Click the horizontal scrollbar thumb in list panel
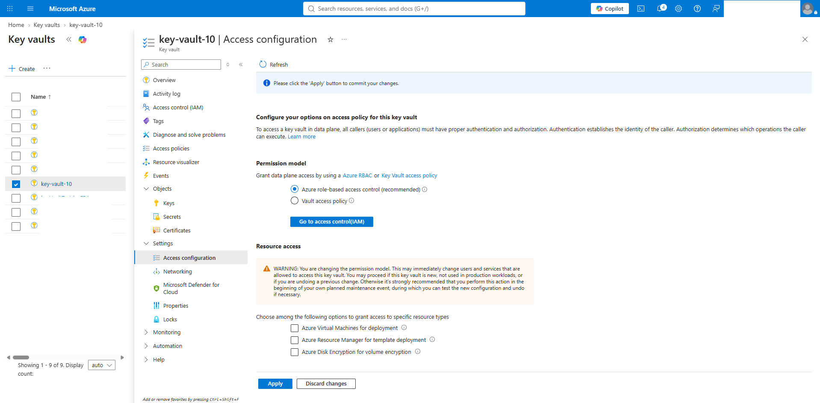This screenshot has width=820, height=403. coord(21,357)
